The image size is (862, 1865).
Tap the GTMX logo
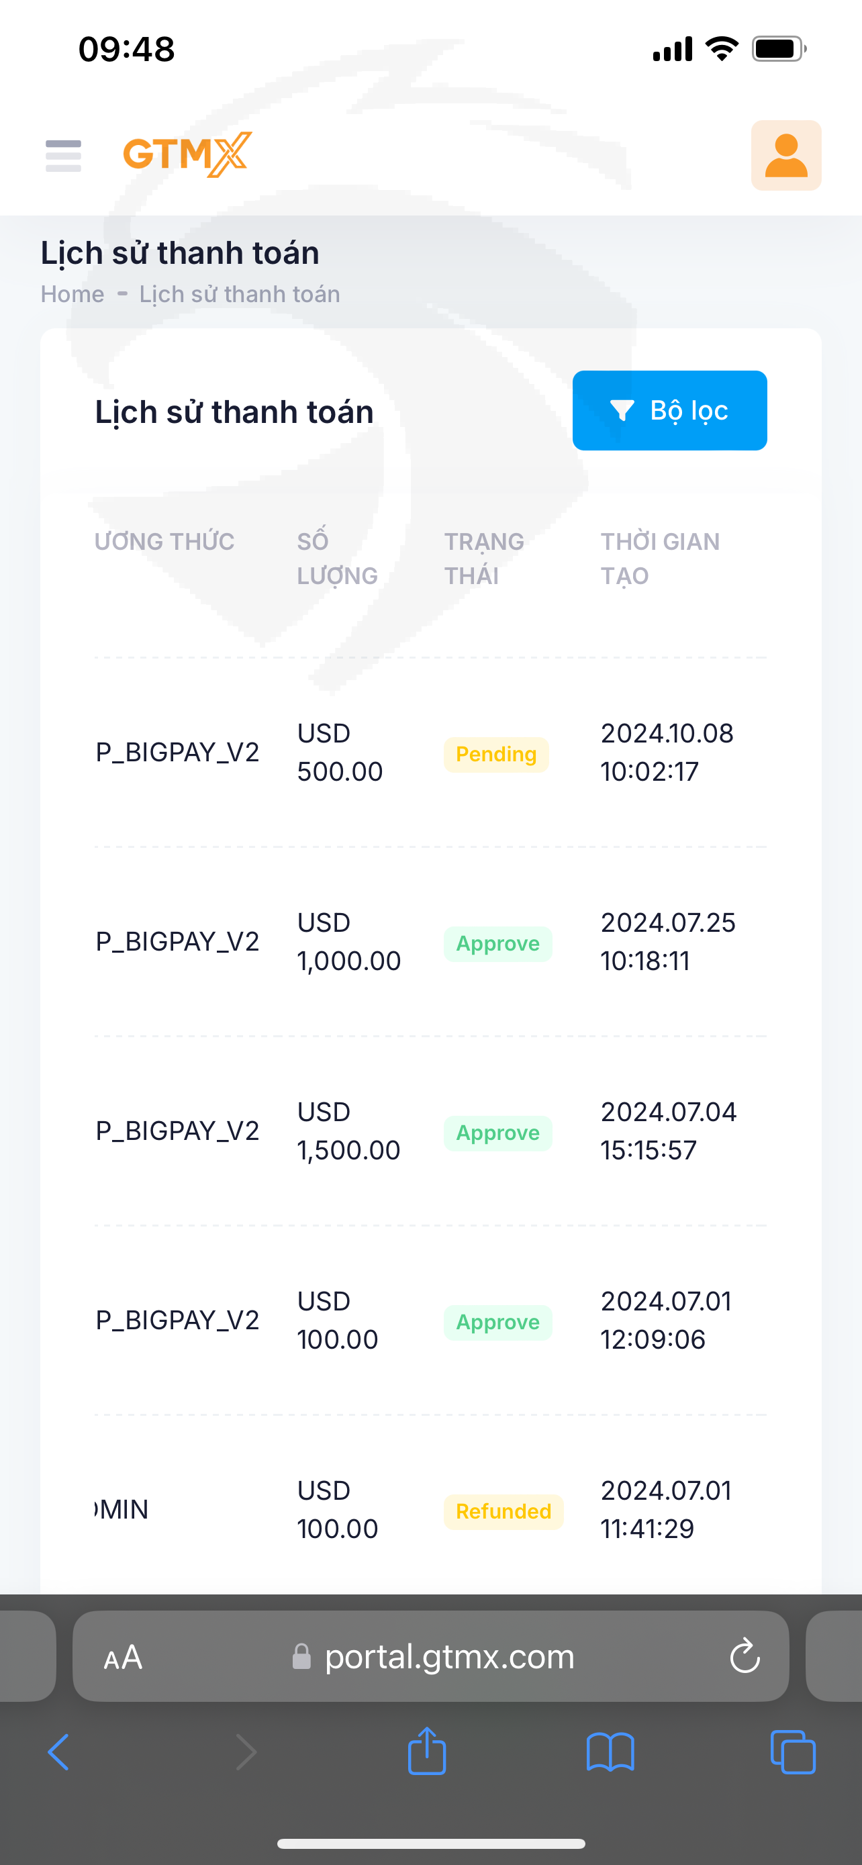point(187,154)
